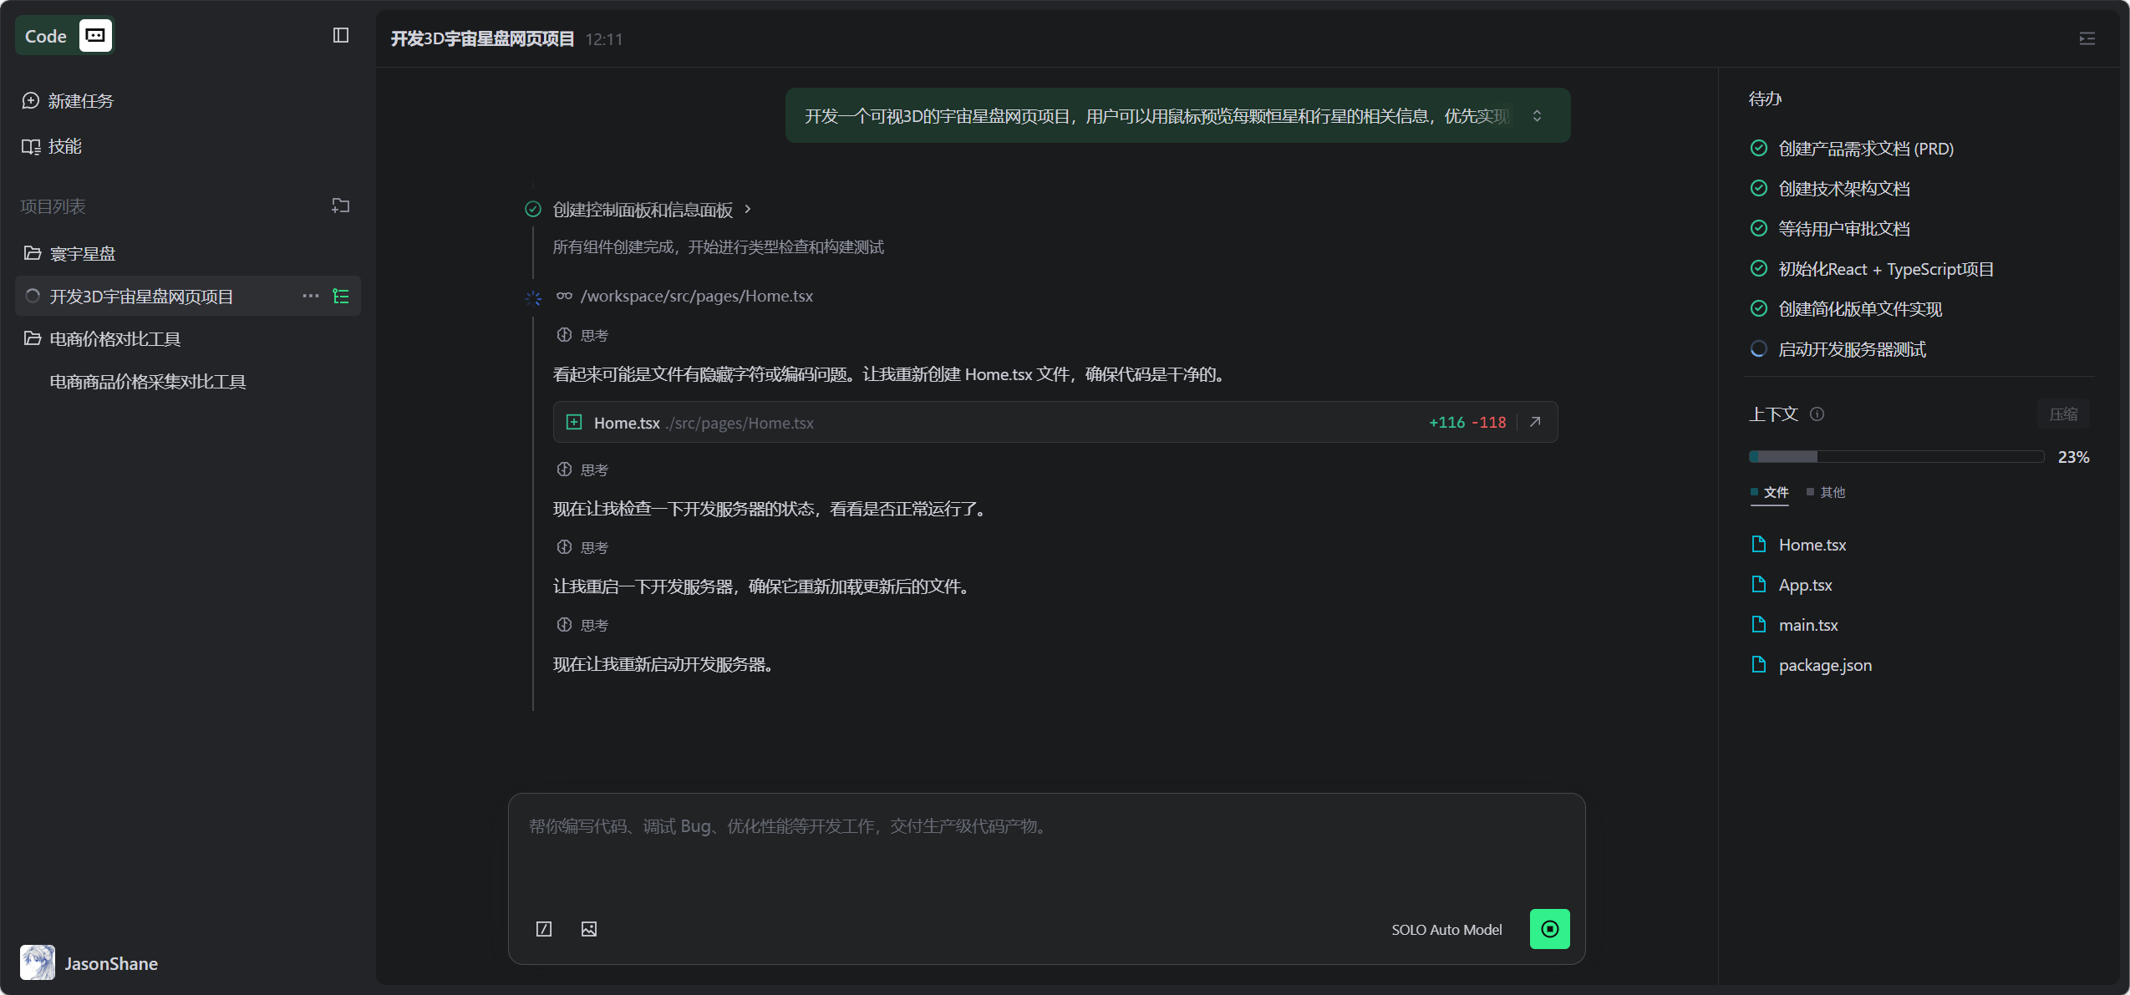Switch to the 其他 context tab
Viewport: 2130px width, 995px height.
click(1831, 492)
